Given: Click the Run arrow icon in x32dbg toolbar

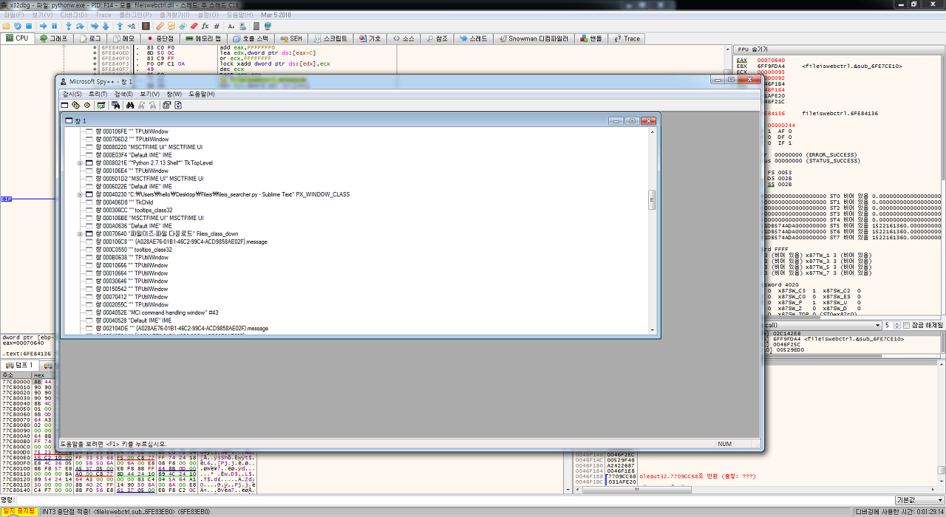Looking at the screenshot, I should point(43,26).
